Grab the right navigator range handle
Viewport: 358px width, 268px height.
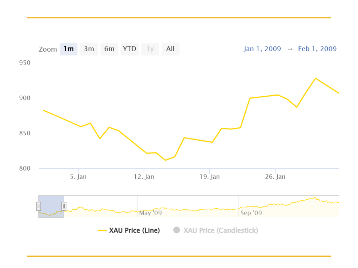[x=64, y=206]
